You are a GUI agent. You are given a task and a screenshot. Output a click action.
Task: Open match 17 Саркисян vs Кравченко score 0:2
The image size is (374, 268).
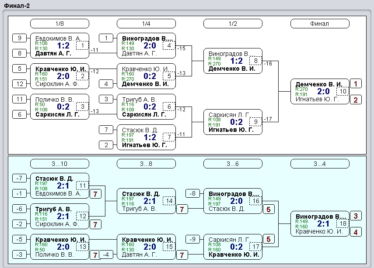pyautogui.click(x=233, y=247)
